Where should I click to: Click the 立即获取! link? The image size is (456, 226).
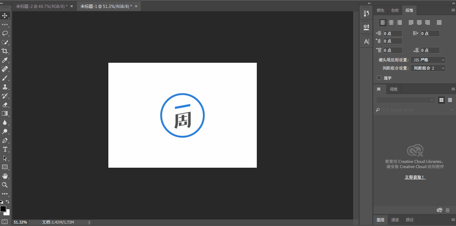tap(415, 177)
